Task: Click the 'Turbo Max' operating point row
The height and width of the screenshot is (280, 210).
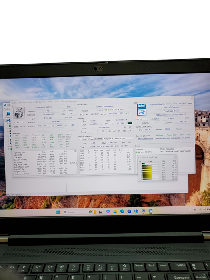Action: pyautogui.click(x=45, y=162)
